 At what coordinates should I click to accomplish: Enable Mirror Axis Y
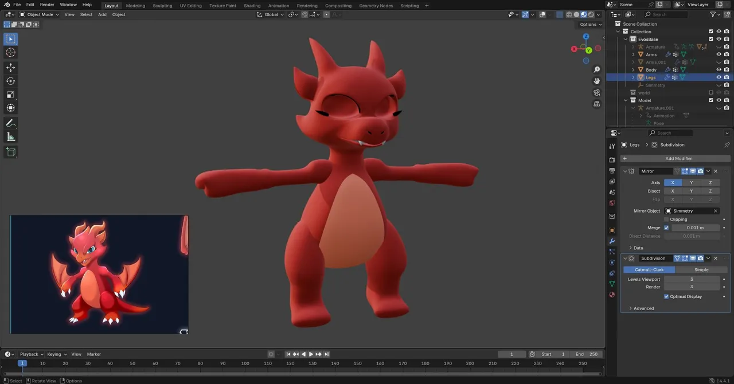pyautogui.click(x=692, y=182)
